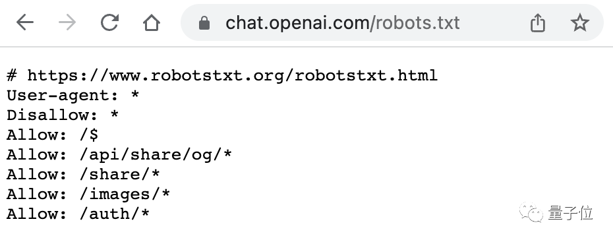613x240 pixels.
Task: Click the WeChat logo in the watermark
Action: 531,213
